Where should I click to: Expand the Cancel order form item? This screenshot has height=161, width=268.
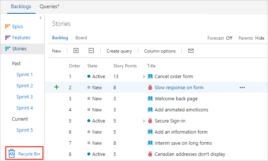[x=144, y=77]
